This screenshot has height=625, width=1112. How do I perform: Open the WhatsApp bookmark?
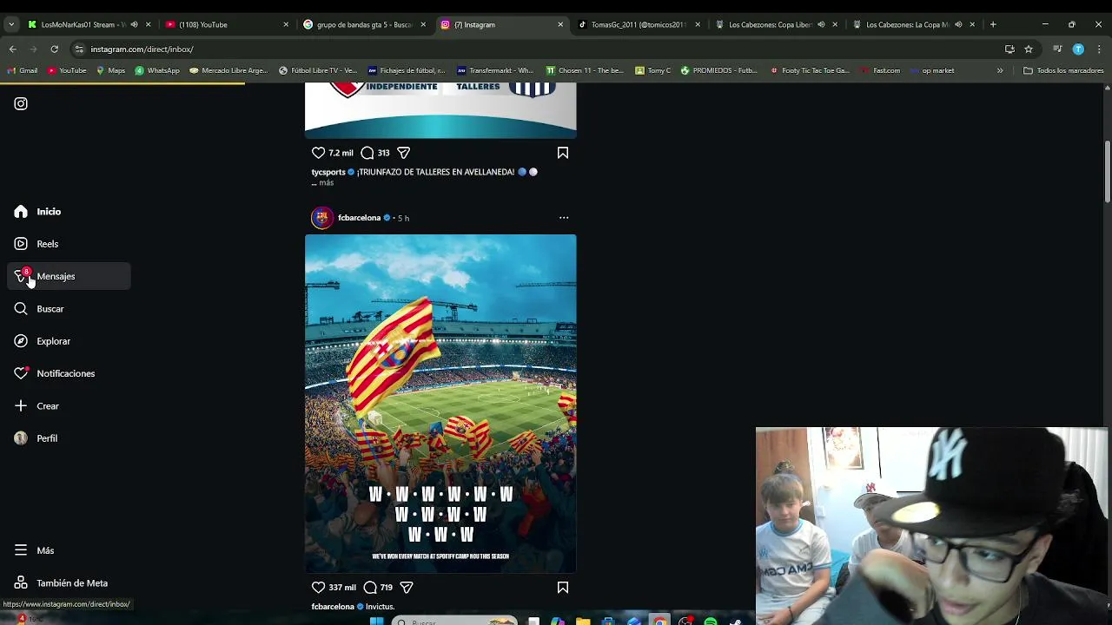(157, 70)
